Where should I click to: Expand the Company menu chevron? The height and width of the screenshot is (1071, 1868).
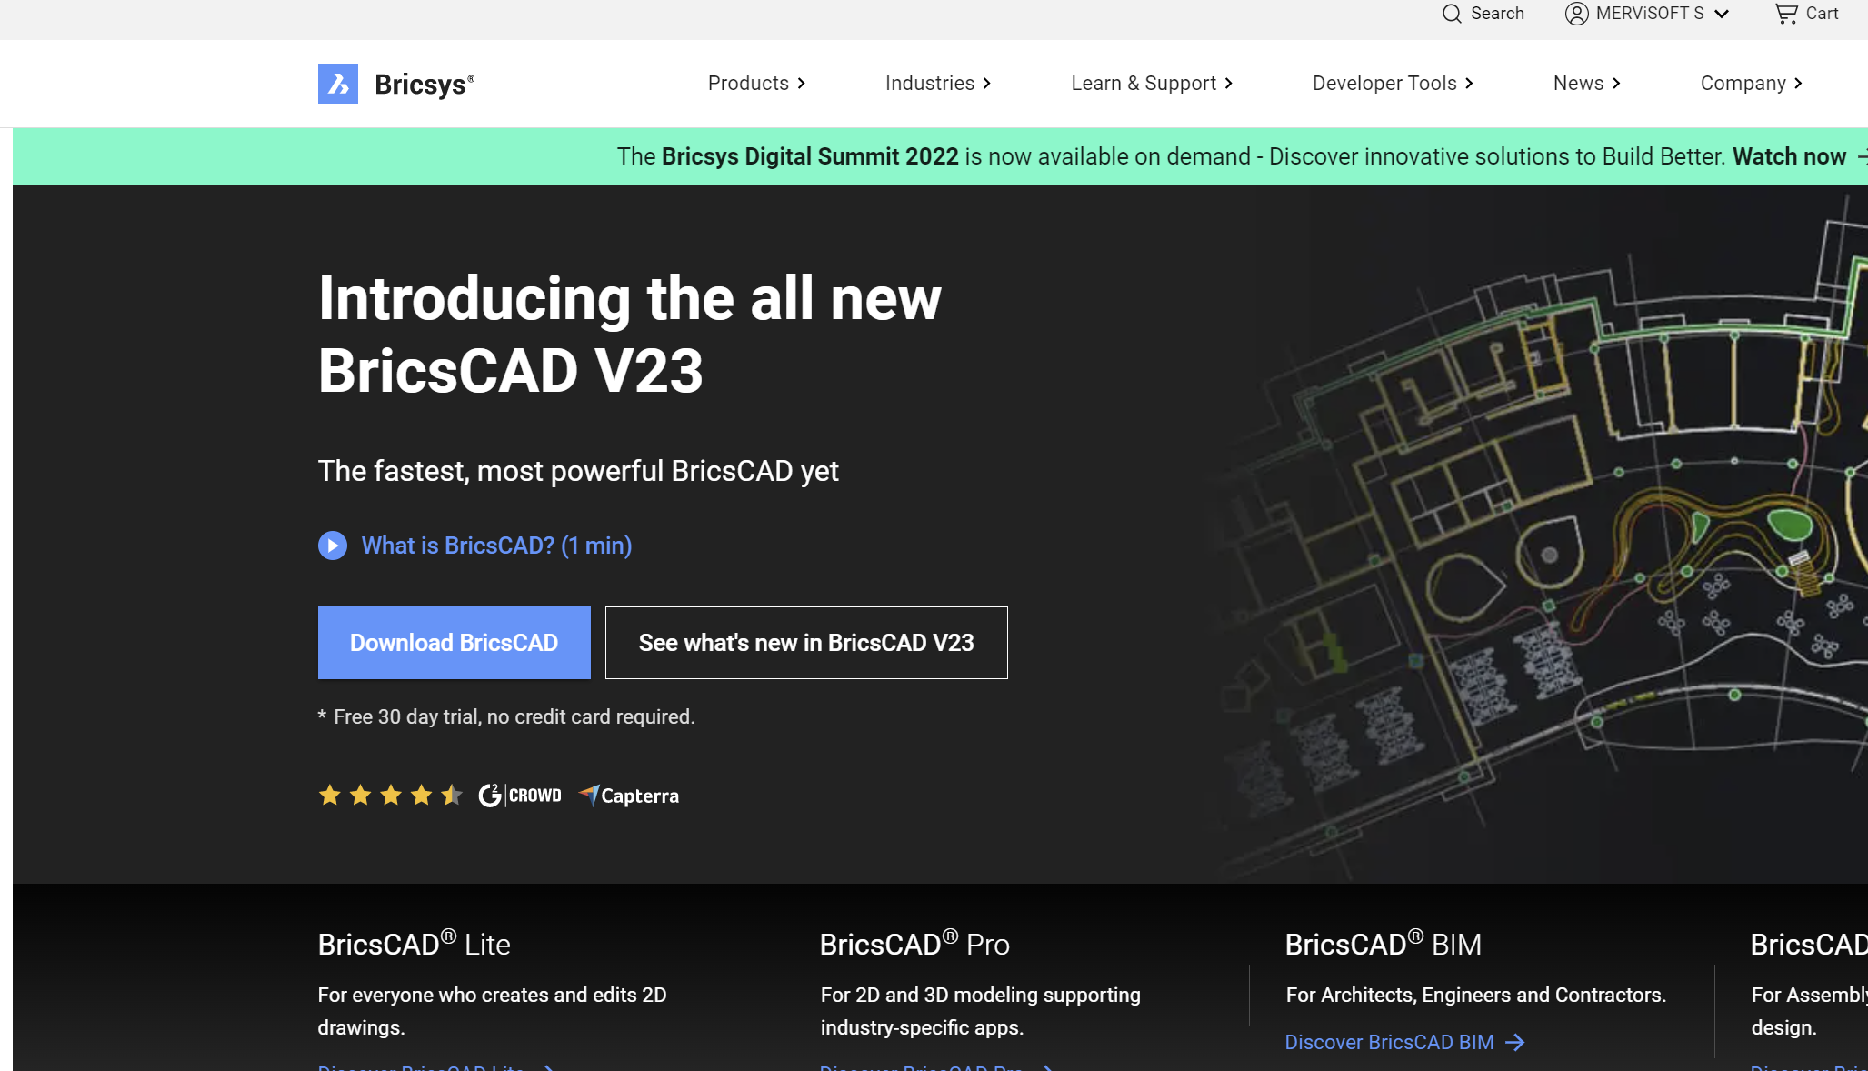pyautogui.click(x=1798, y=84)
